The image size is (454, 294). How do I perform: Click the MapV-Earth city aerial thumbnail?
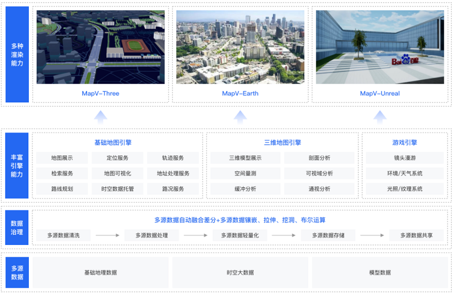pos(240,47)
